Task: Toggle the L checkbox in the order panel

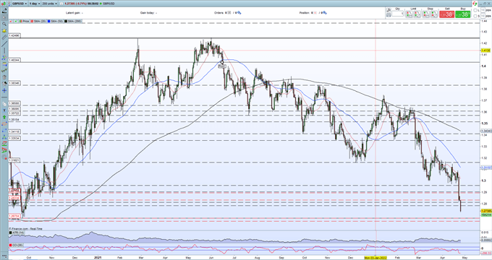Action: (475, 10)
